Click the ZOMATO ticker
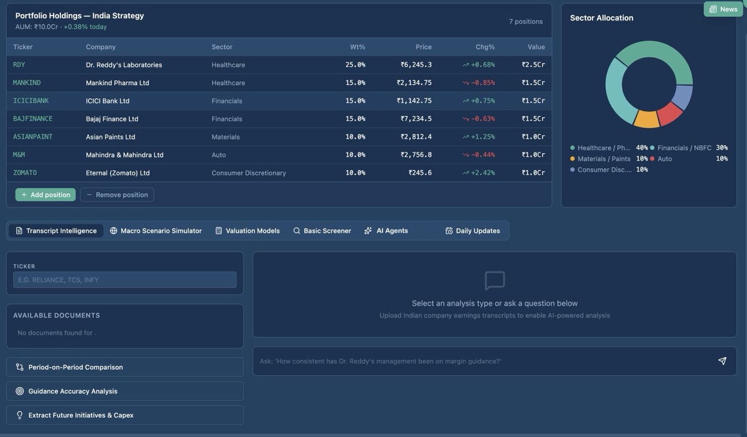This screenshot has width=747, height=437. 25,173
